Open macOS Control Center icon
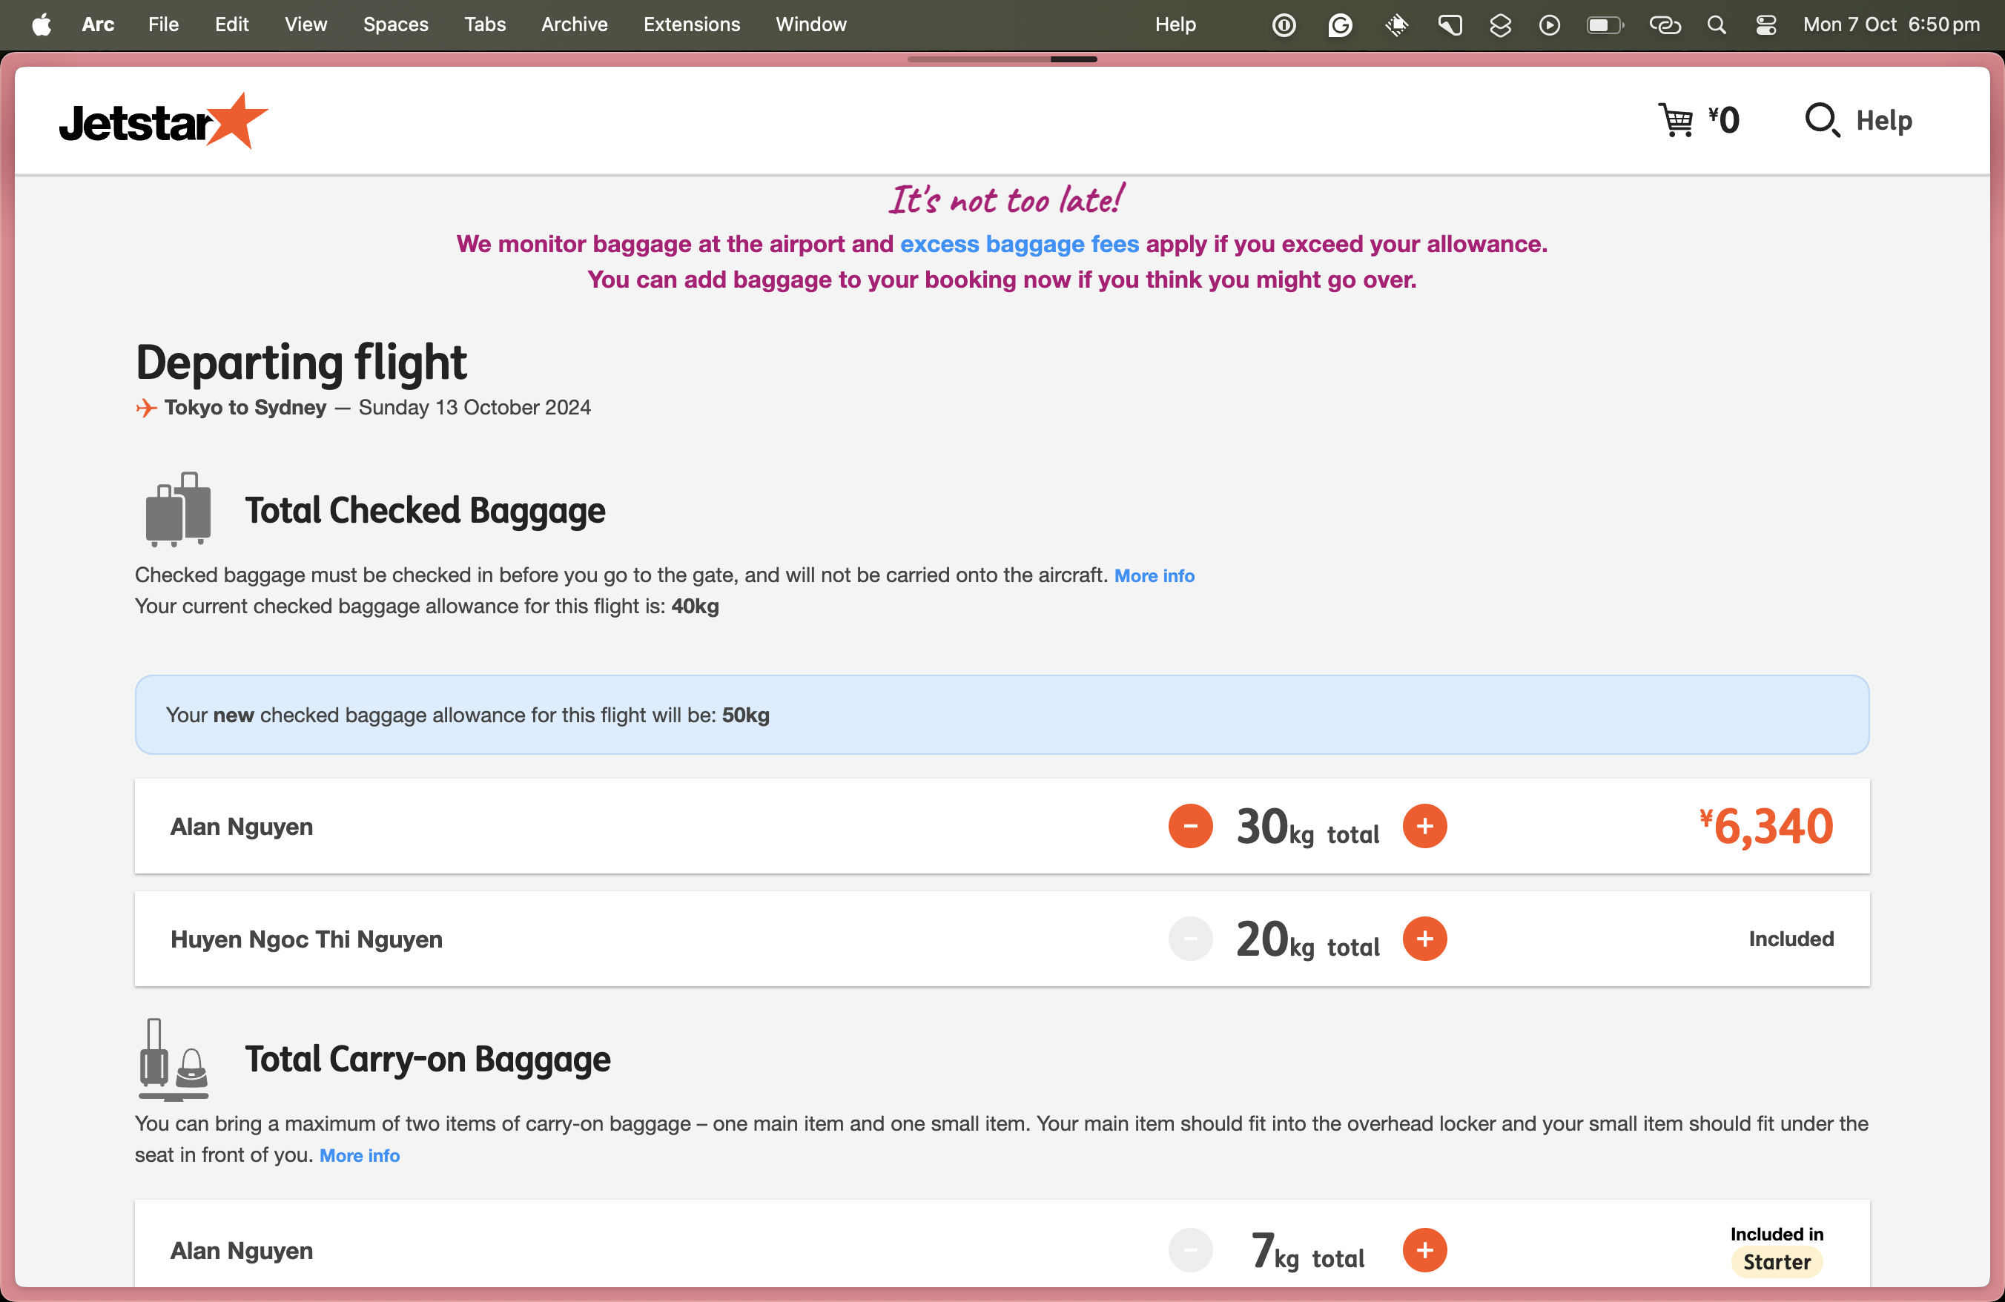Image resolution: width=2005 pixels, height=1302 pixels. [x=1765, y=24]
